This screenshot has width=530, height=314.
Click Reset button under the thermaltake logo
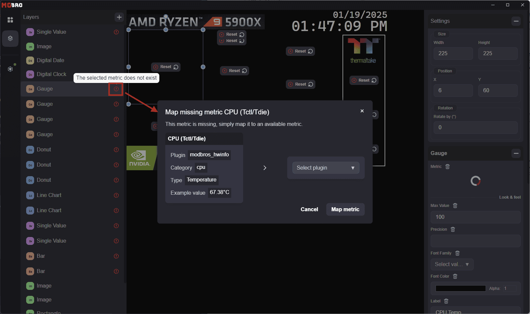click(364, 80)
